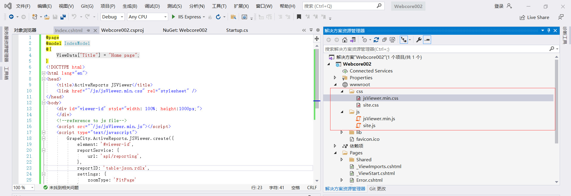Collapse the Pages folder

tap(335, 153)
